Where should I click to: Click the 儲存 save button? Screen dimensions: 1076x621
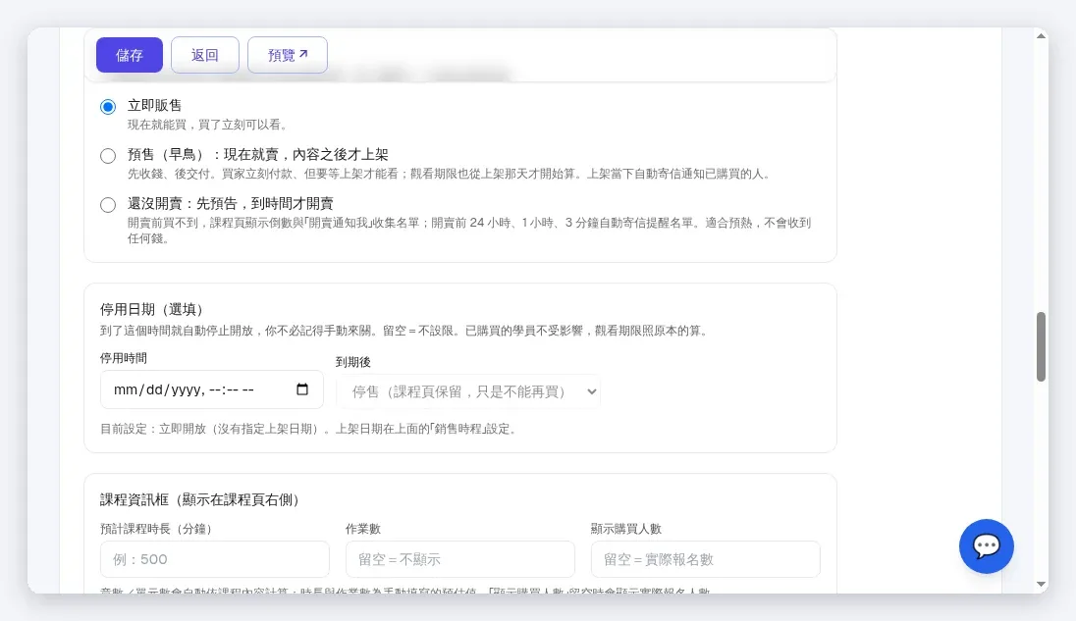(129, 55)
